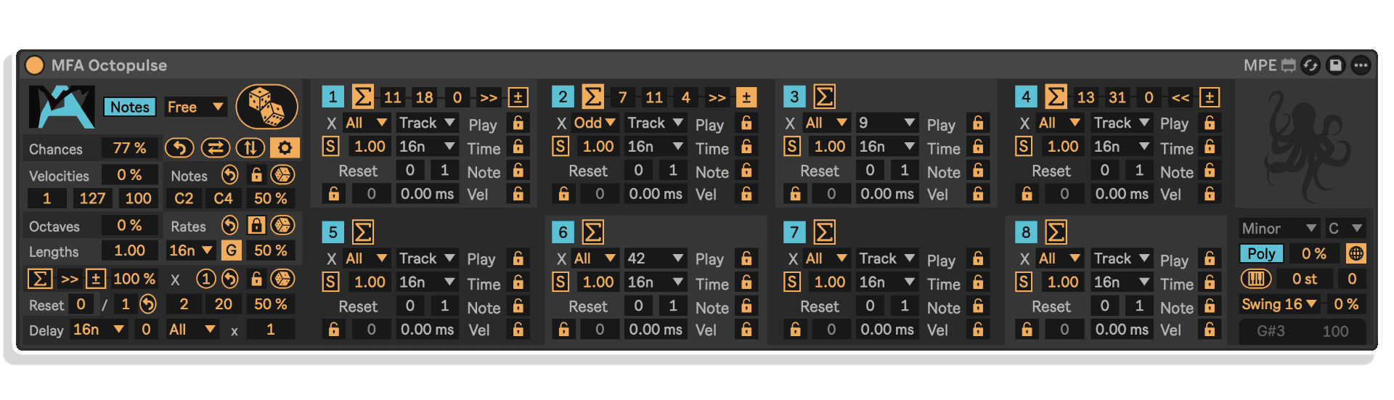
Task: Click the steps value 18 in sequencer 1
Action: (424, 97)
